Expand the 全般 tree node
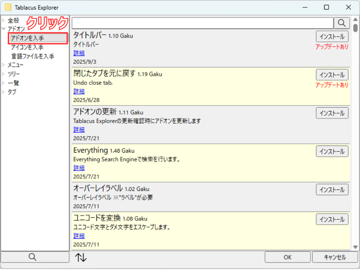 [3, 21]
